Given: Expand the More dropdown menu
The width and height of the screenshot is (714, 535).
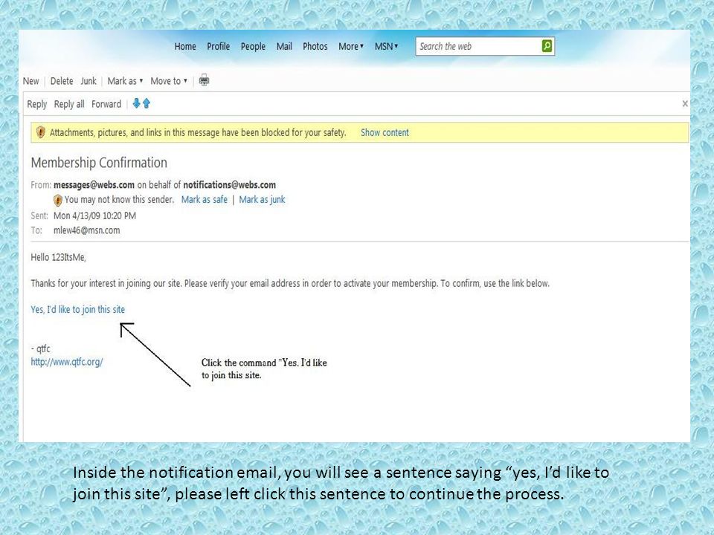Looking at the screenshot, I should (x=350, y=46).
